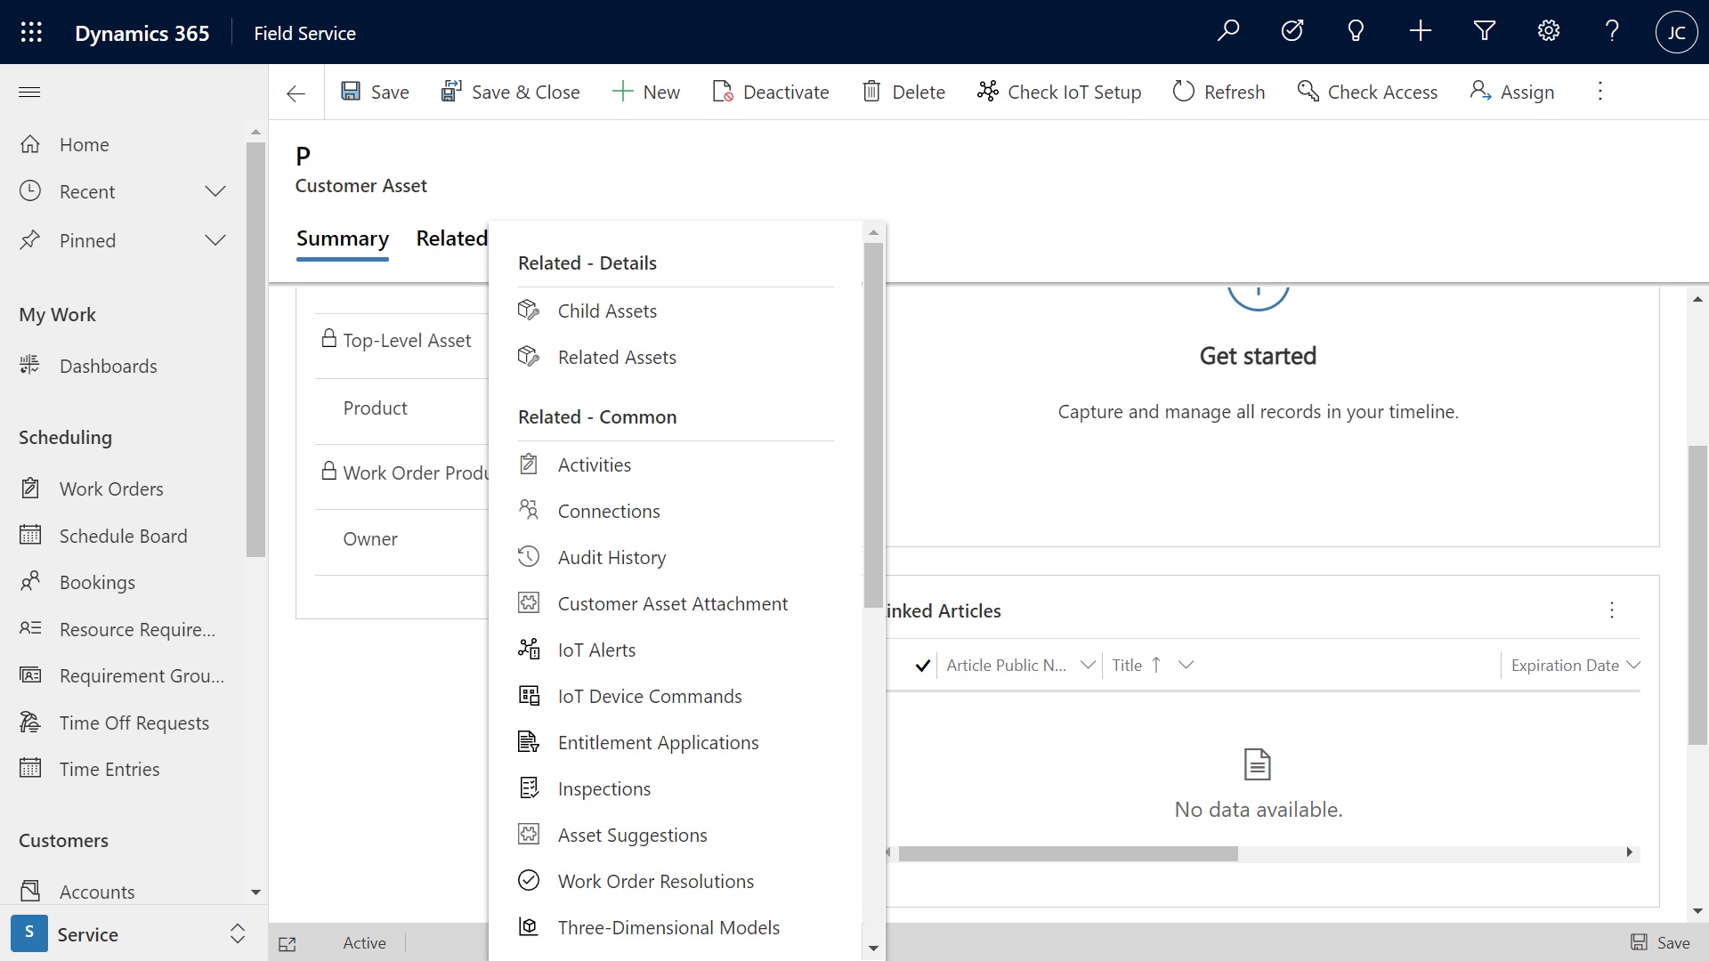Open Inspections from related menu
The width and height of the screenshot is (1709, 961).
[603, 787]
